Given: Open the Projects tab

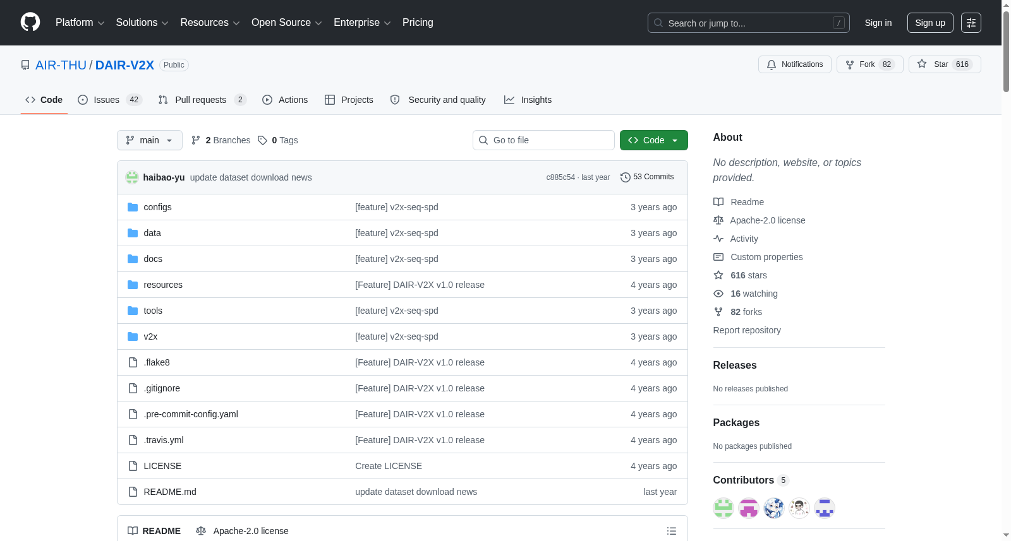Looking at the screenshot, I should (349, 100).
